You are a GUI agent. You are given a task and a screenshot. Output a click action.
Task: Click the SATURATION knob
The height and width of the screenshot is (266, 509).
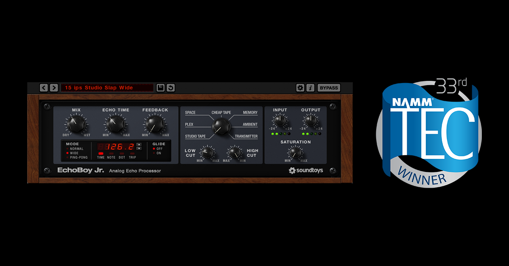(x=295, y=152)
